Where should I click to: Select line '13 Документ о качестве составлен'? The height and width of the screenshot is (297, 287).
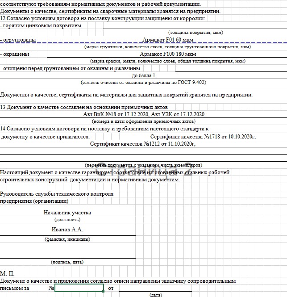tap(84, 107)
